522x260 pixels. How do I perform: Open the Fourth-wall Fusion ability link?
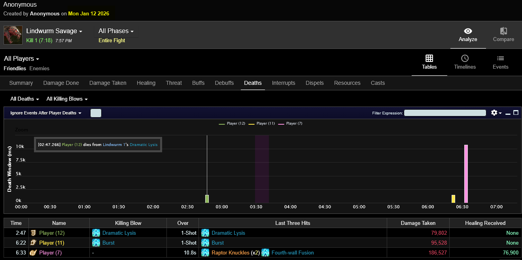[x=293, y=253]
